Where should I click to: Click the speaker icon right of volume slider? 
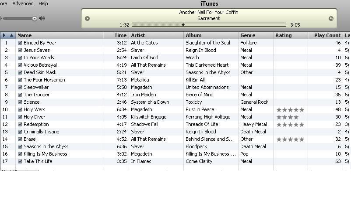pos(42,18)
